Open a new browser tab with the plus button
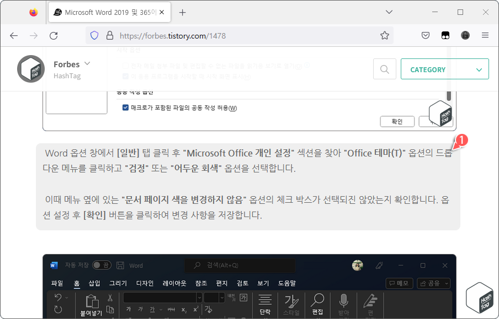The image size is (499, 319). (182, 12)
